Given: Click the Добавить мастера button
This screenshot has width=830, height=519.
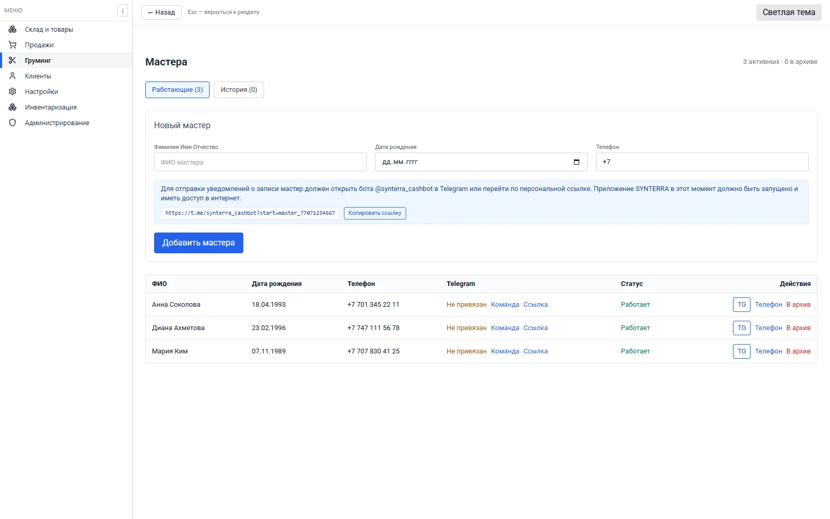Looking at the screenshot, I should tap(199, 243).
